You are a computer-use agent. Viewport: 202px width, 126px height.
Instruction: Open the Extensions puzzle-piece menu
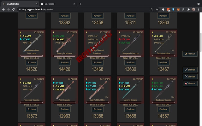[x=188, y=9]
